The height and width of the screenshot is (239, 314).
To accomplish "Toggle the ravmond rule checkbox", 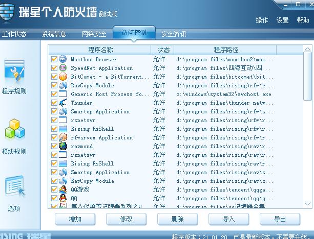I will (54, 146).
